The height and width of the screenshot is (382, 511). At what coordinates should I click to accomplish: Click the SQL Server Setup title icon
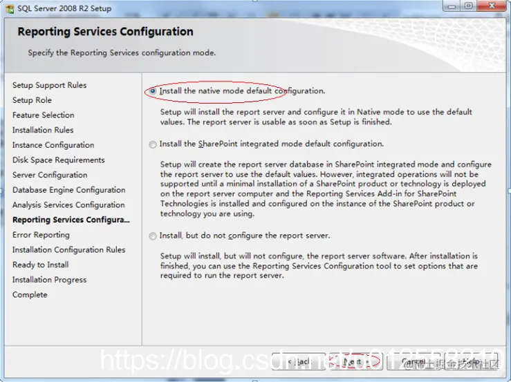point(10,9)
